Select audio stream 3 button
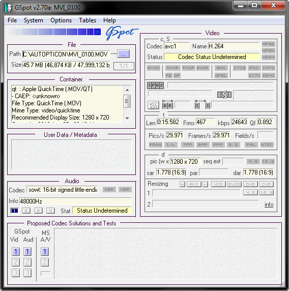Screen dimensions: 289x291 coord(38,211)
